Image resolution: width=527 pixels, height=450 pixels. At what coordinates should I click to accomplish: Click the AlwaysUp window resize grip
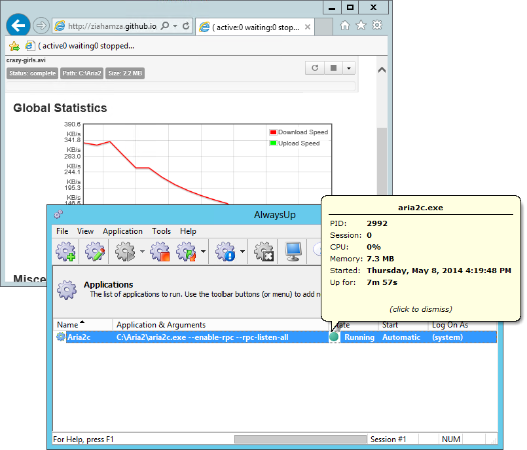494,440
